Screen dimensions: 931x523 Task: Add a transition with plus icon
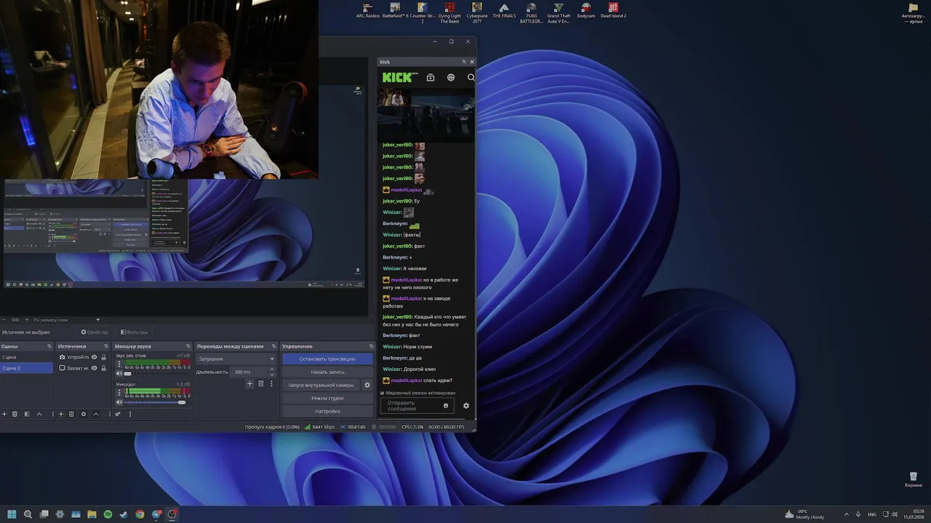pos(249,384)
